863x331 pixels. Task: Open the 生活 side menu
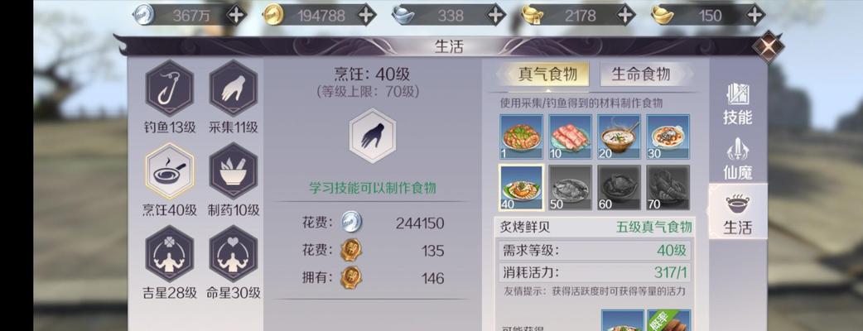pyautogui.click(x=737, y=213)
